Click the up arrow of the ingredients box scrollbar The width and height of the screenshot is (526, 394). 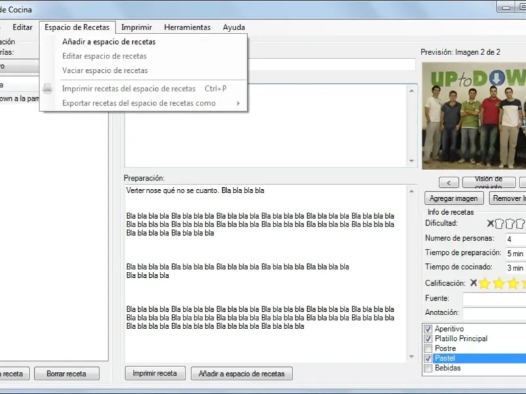412,91
